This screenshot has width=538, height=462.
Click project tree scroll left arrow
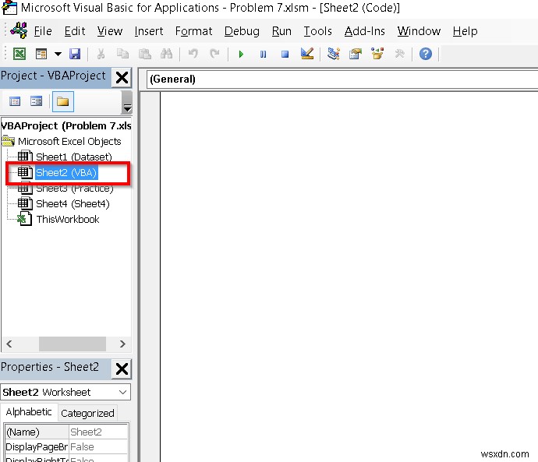coord(9,344)
